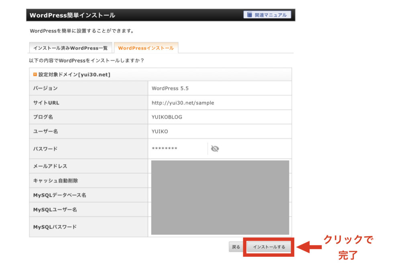This screenshot has height=274, width=411.
Task: Open the 関連マニュアル help button
Action: point(267,15)
